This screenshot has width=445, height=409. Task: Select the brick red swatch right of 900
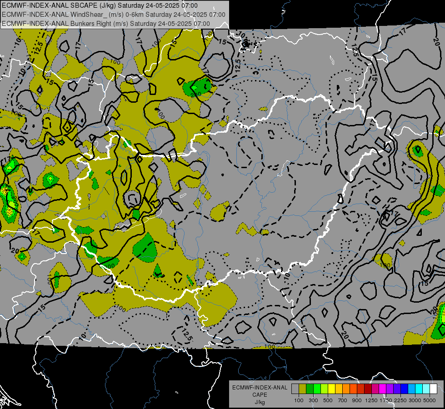pyautogui.click(x=361, y=389)
